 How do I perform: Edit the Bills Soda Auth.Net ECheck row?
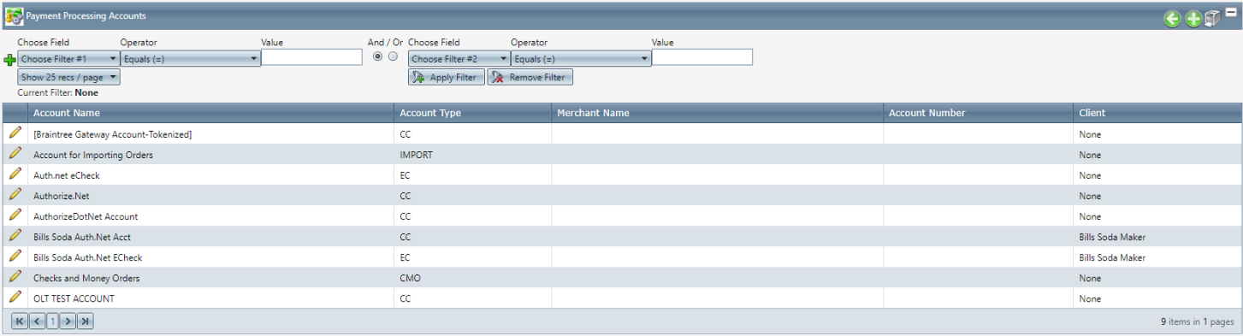[15, 256]
